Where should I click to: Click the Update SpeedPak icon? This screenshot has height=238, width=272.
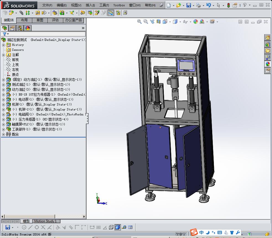click(118, 13)
